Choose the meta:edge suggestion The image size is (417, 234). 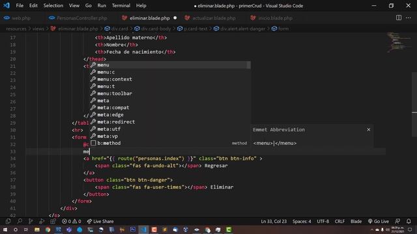point(169,114)
